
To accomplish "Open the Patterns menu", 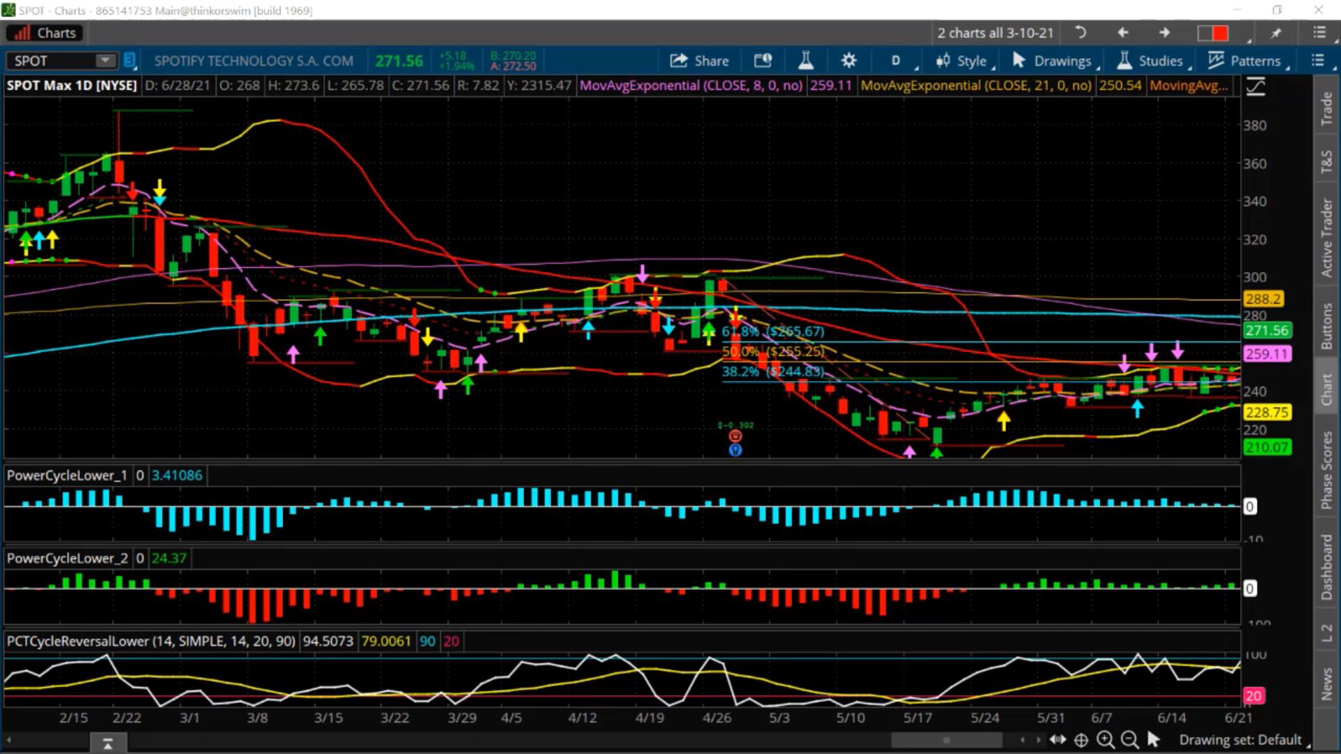I will pyautogui.click(x=1247, y=61).
